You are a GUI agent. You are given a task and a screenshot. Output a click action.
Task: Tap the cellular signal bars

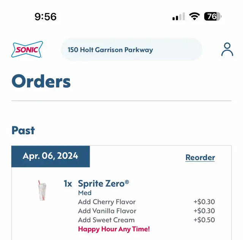tap(178, 16)
